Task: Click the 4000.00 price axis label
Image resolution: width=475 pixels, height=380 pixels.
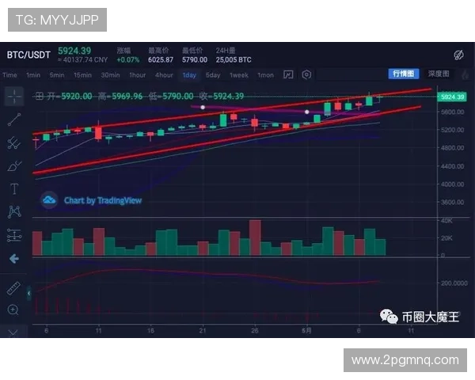Action: point(452,184)
